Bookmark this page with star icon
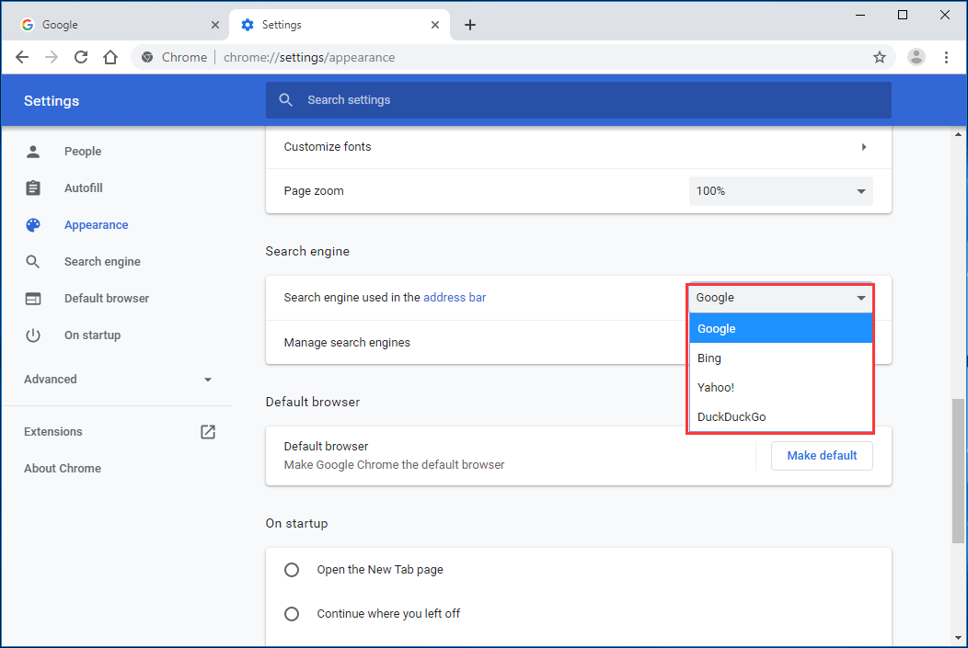This screenshot has width=968, height=648. 880,57
